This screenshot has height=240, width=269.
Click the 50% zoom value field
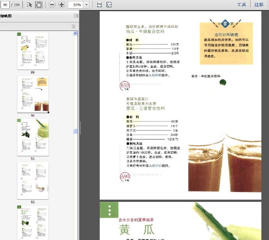click(x=76, y=5)
